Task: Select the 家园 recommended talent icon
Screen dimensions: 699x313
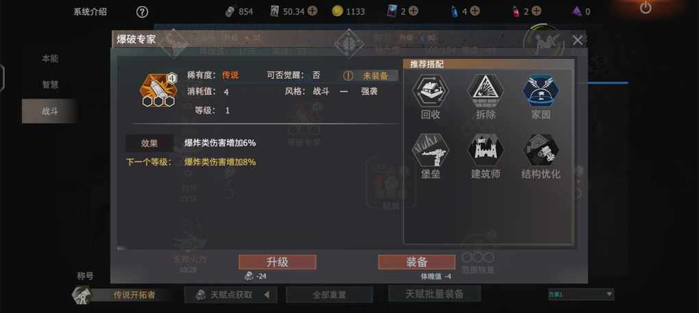Action: (x=541, y=91)
